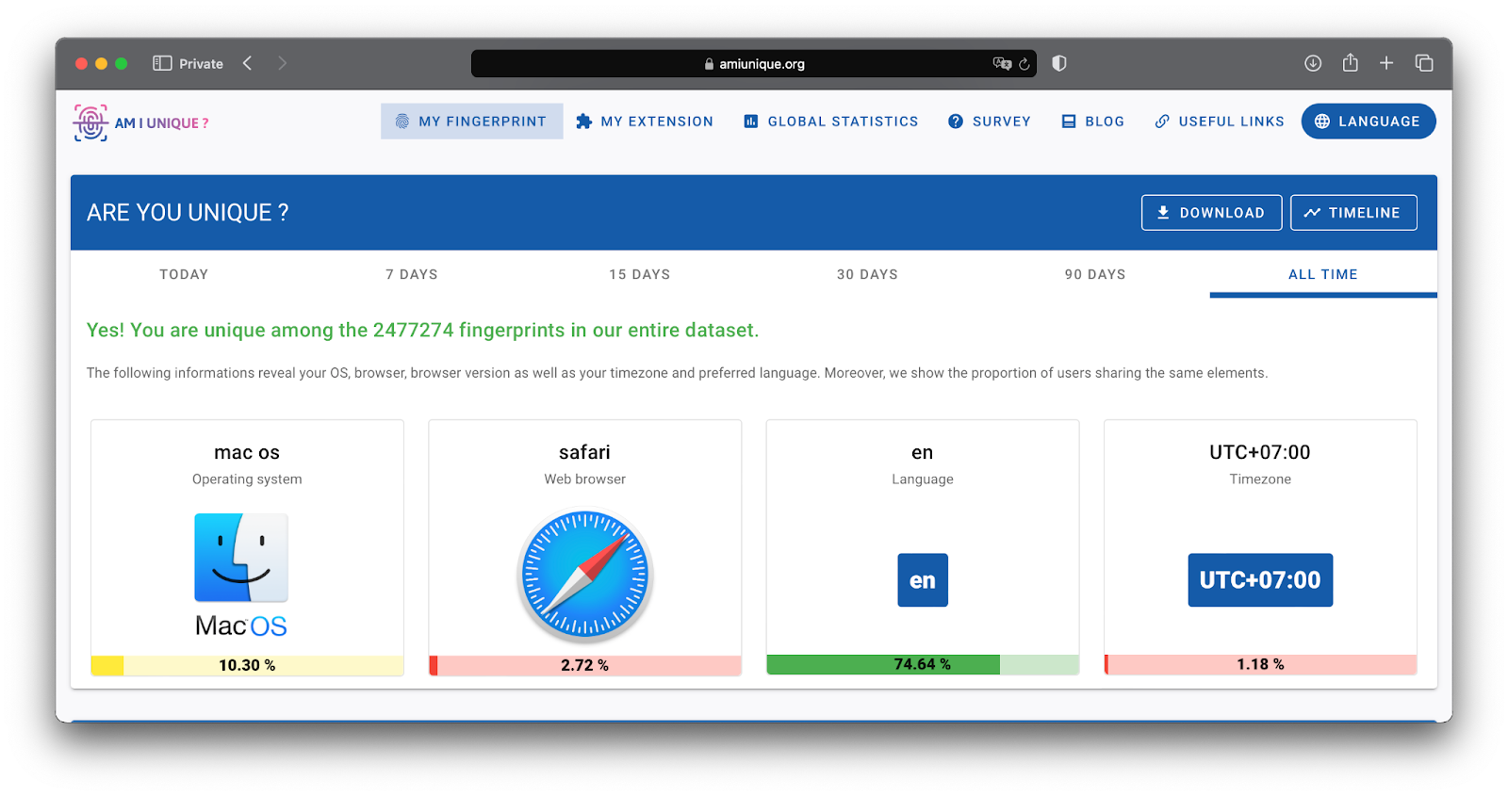Open the Timeline view button
This screenshot has height=796, width=1508.
coord(1352,213)
